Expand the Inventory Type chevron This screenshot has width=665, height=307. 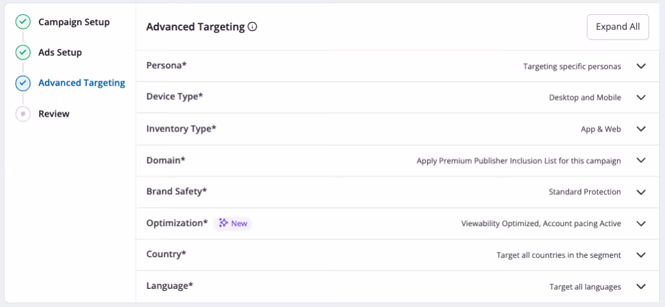pyautogui.click(x=641, y=129)
